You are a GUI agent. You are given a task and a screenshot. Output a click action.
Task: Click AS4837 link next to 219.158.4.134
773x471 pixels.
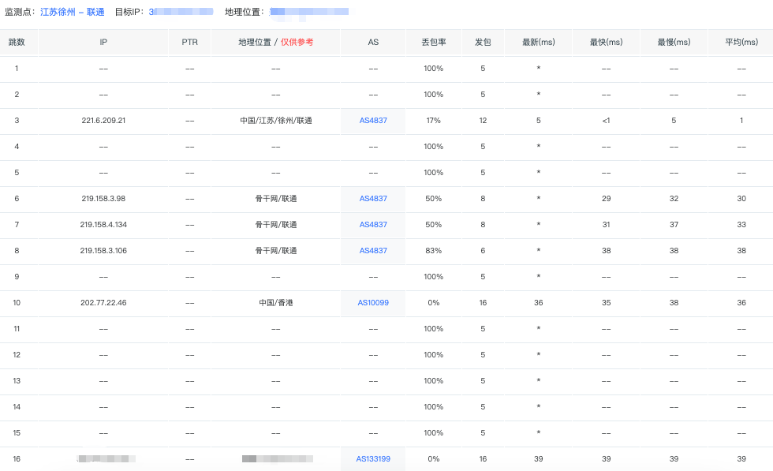(373, 225)
